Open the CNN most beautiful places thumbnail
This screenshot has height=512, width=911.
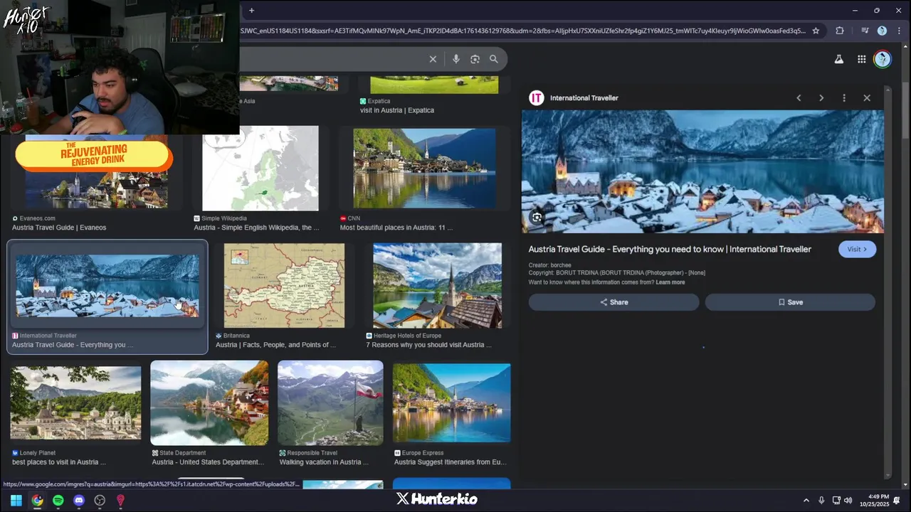click(424, 169)
